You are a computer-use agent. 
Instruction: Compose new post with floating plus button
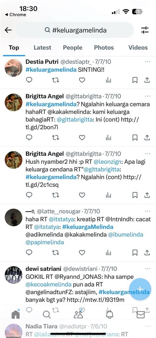(140, 289)
